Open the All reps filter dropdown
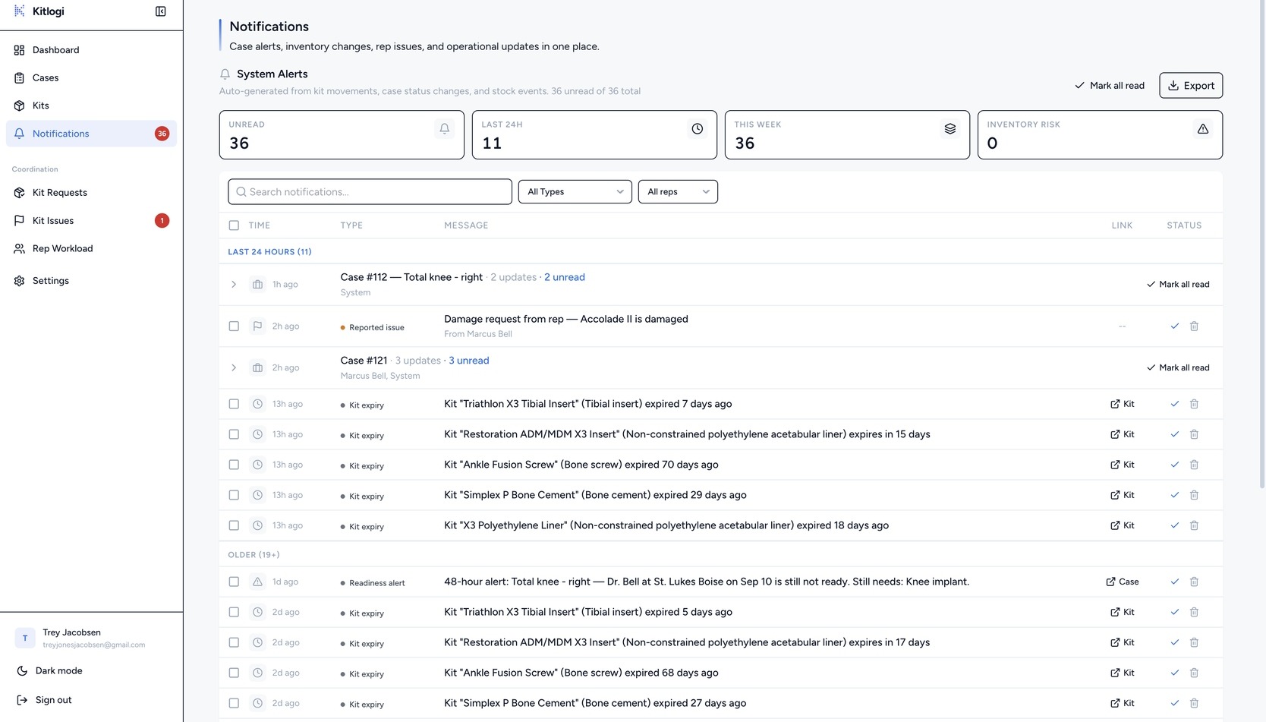This screenshot has height=722, width=1266. (678, 192)
